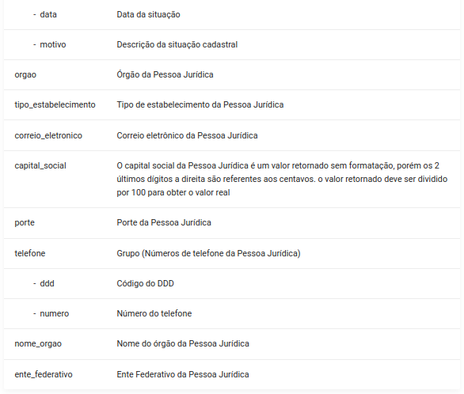
Task: Select the 'numero' sub-field name
Action: [x=55, y=313]
